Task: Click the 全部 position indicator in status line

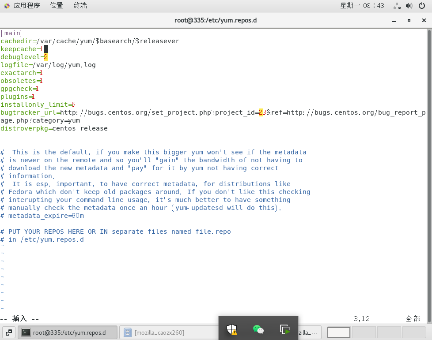Action: coord(413,319)
